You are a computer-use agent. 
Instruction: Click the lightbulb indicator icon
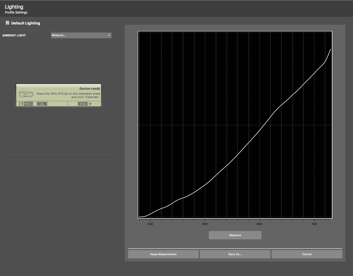click(90, 104)
